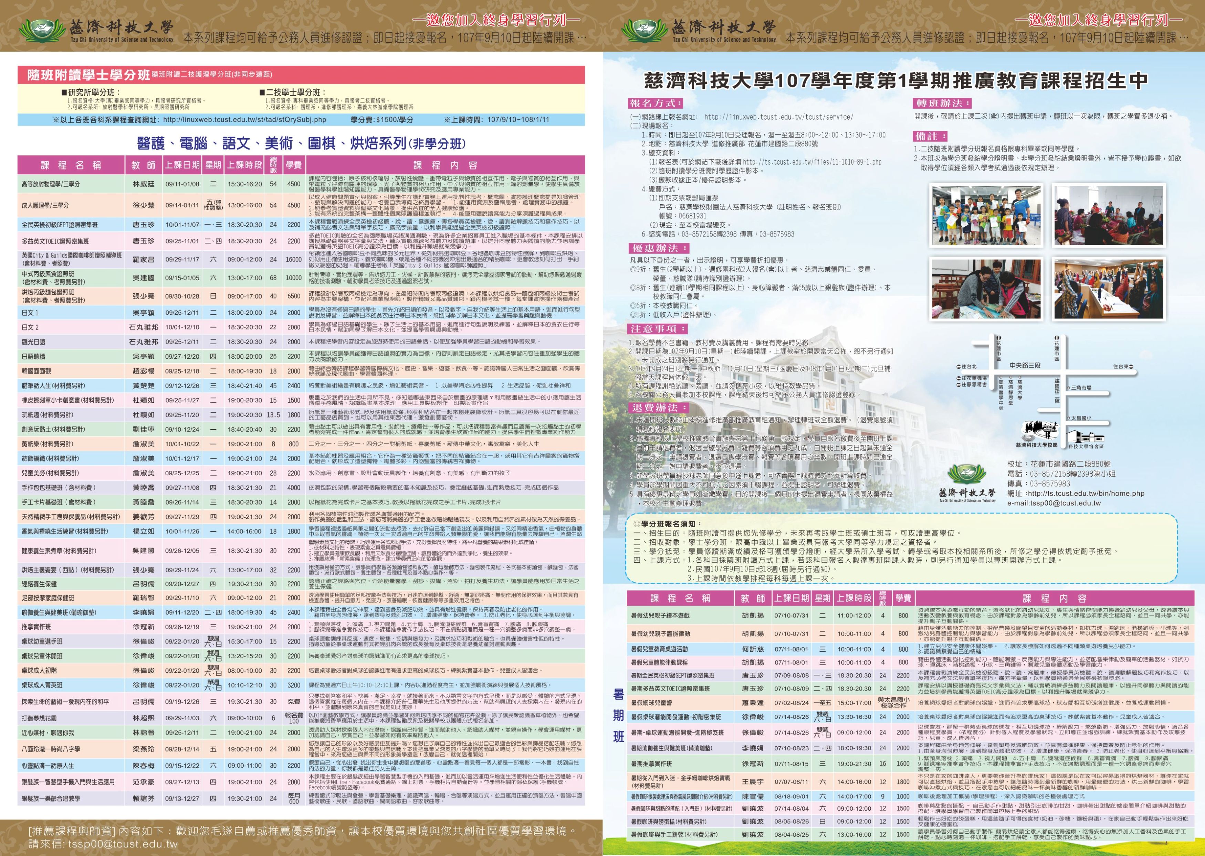Select the 日文 1 course row

pos(30,313)
